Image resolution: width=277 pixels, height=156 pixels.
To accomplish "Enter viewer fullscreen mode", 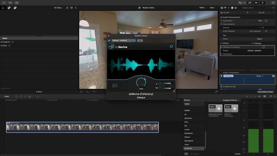I will point(216,91).
